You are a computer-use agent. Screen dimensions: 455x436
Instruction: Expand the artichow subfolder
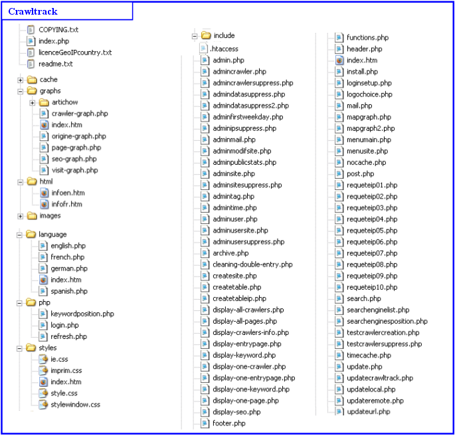tap(32, 103)
